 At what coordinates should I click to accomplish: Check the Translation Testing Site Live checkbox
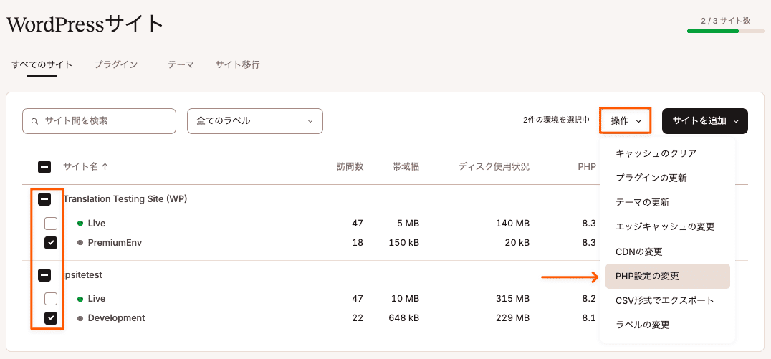51,224
